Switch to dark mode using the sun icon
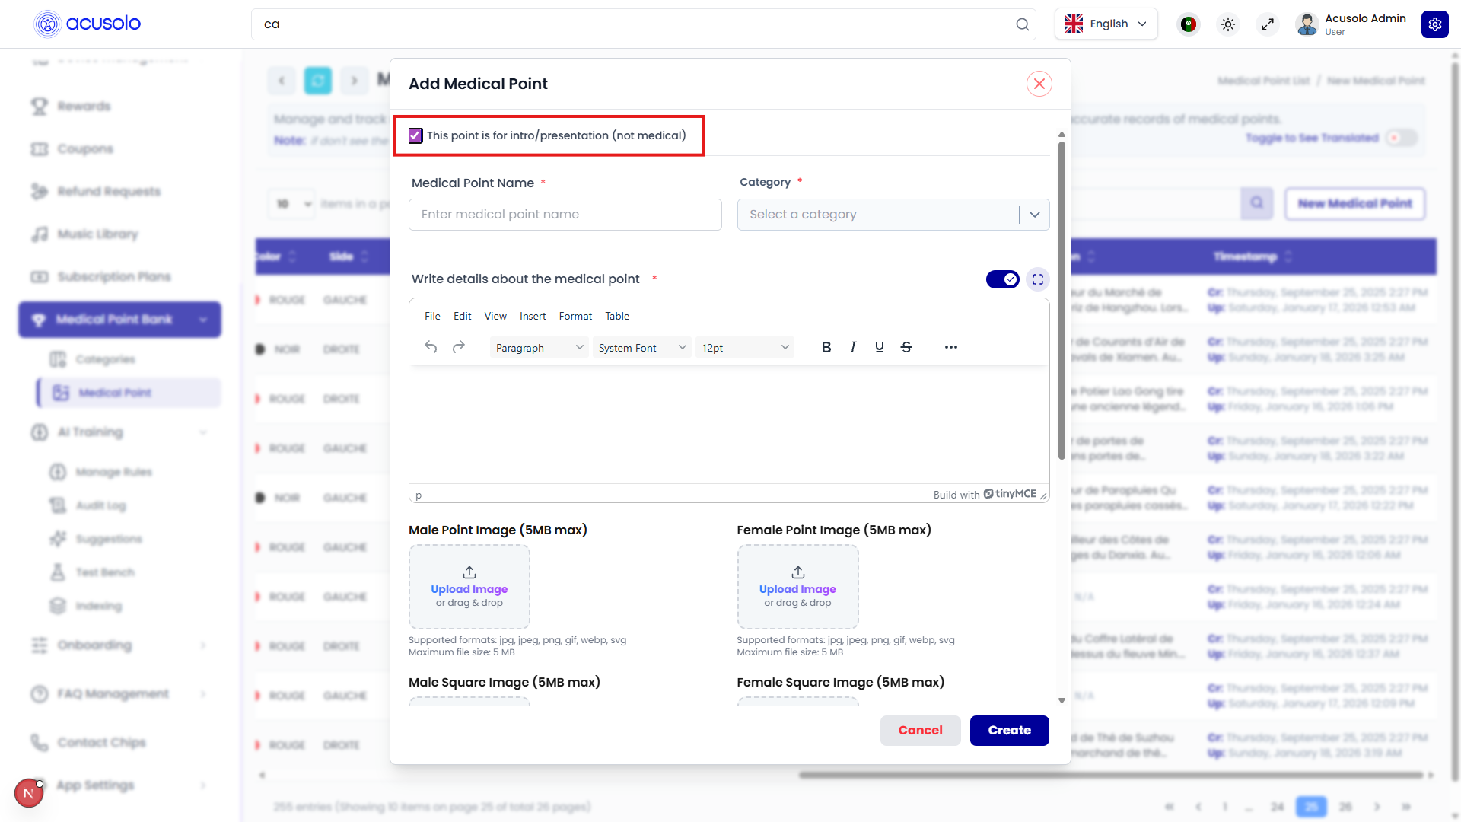The height and width of the screenshot is (822, 1461). point(1227,24)
